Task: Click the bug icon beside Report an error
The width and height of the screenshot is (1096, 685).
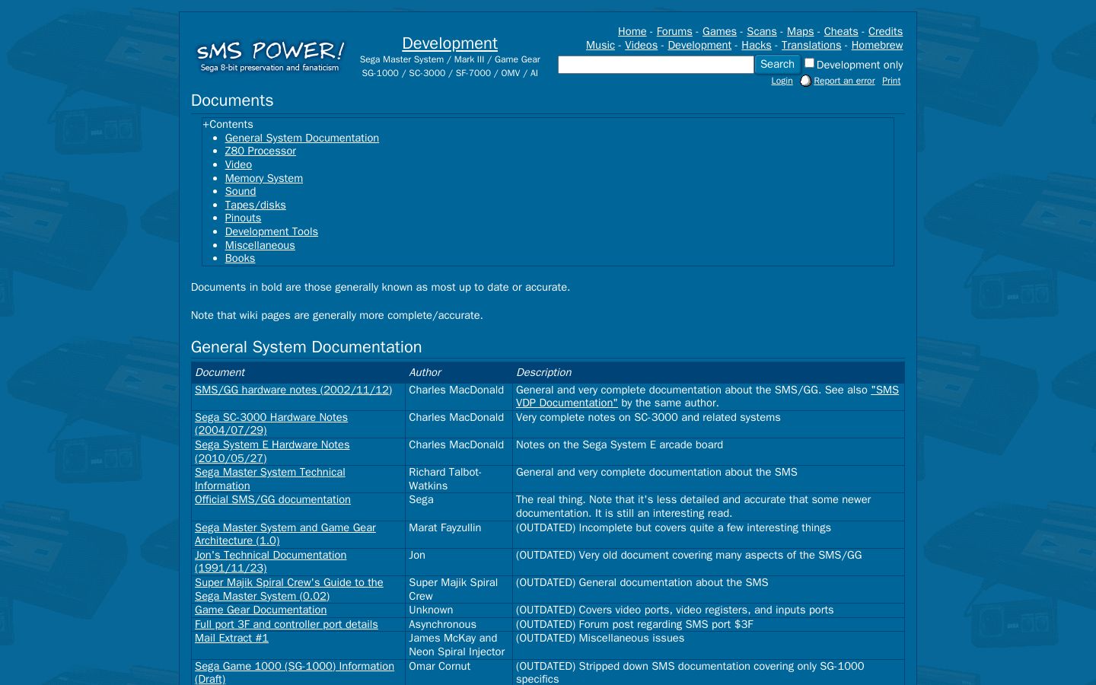Action: click(x=805, y=81)
